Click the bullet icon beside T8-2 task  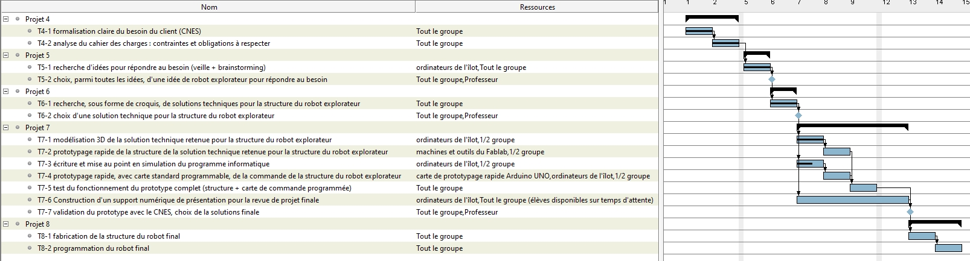point(30,248)
